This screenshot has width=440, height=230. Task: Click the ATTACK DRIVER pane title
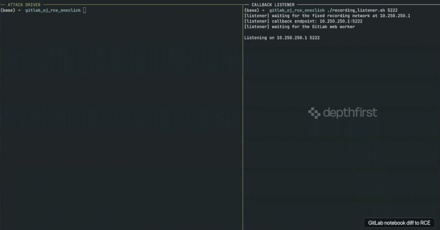click(x=24, y=5)
